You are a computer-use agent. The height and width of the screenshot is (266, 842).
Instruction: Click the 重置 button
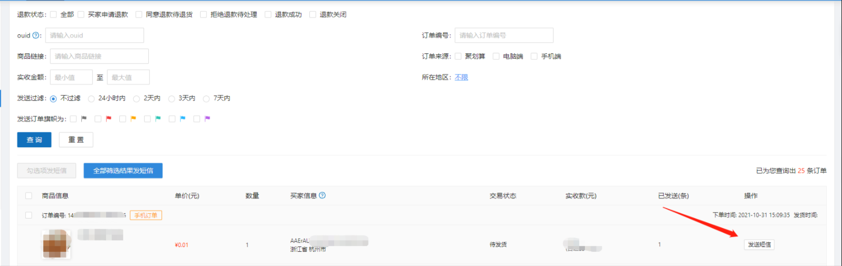coord(76,140)
